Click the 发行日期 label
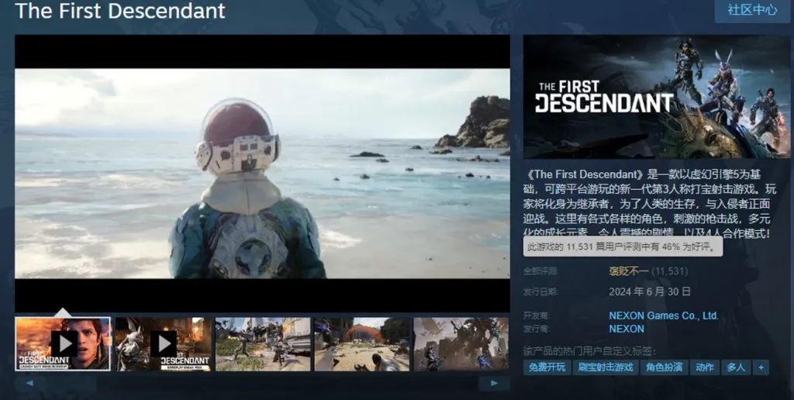This screenshot has height=400, width=794. pyautogui.click(x=540, y=291)
